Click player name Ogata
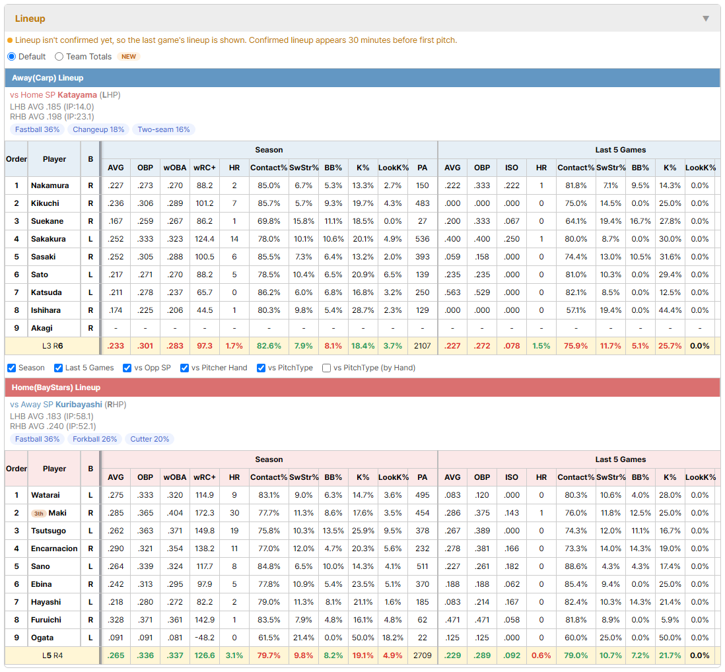Screen dimensions: 725x672 click(42, 638)
